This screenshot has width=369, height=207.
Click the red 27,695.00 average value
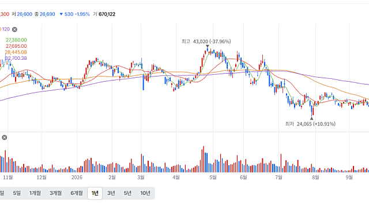coord(16,46)
